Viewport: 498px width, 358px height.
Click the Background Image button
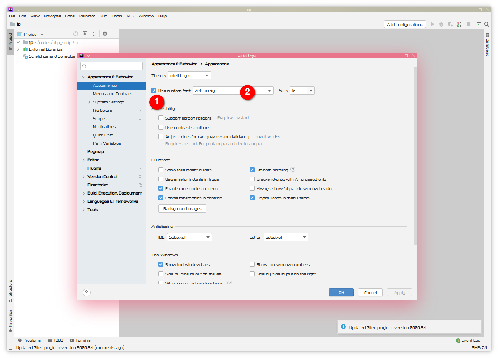pyautogui.click(x=182, y=209)
